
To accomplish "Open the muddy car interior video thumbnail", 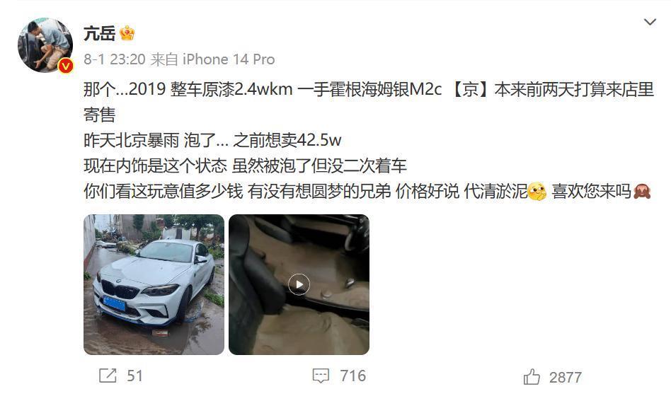I will (299, 284).
